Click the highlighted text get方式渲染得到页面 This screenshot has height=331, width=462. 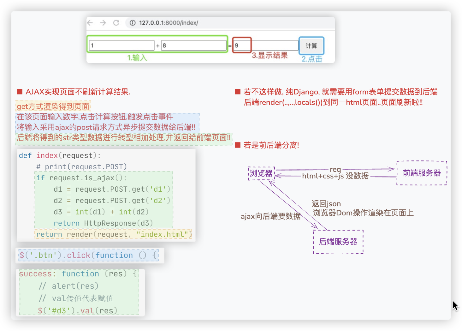53,106
